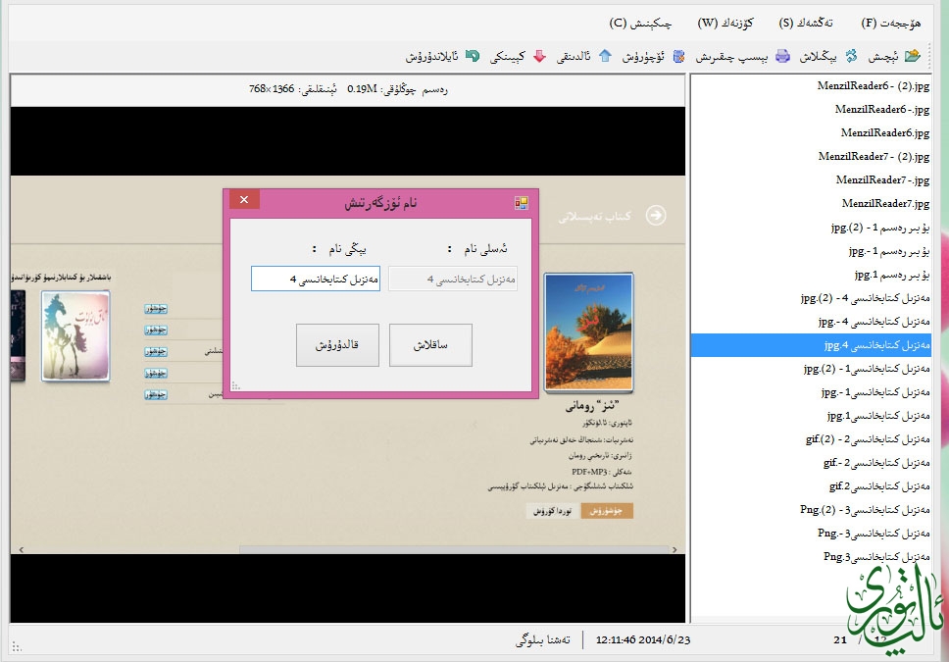Close the rename dialog with red X

point(244,200)
